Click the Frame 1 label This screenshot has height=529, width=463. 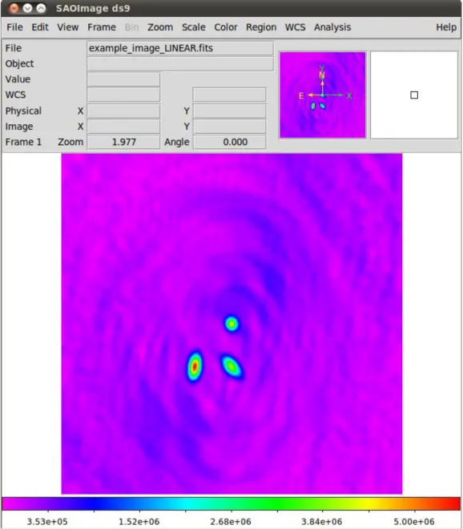point(23,142)
